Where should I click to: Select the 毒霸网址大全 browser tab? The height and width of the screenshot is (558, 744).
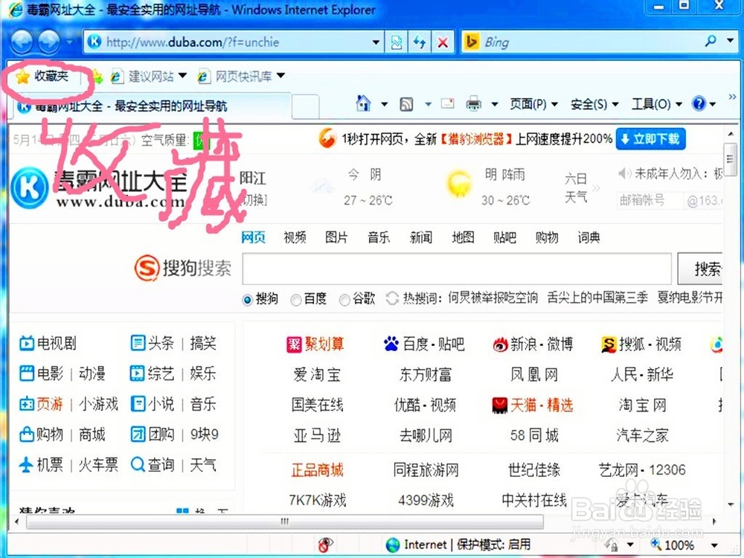pos(153,106)
